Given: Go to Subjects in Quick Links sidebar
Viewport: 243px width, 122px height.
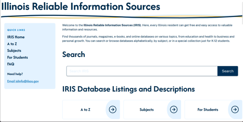Looking at the screenshot, I should 14,51.
